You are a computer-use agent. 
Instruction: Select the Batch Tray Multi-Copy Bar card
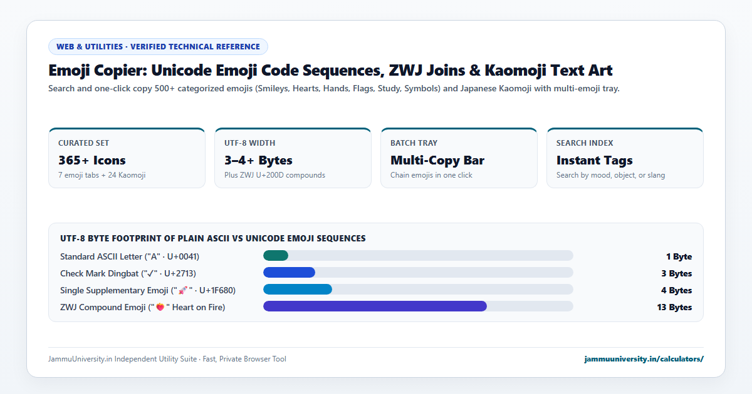point(459,158)
